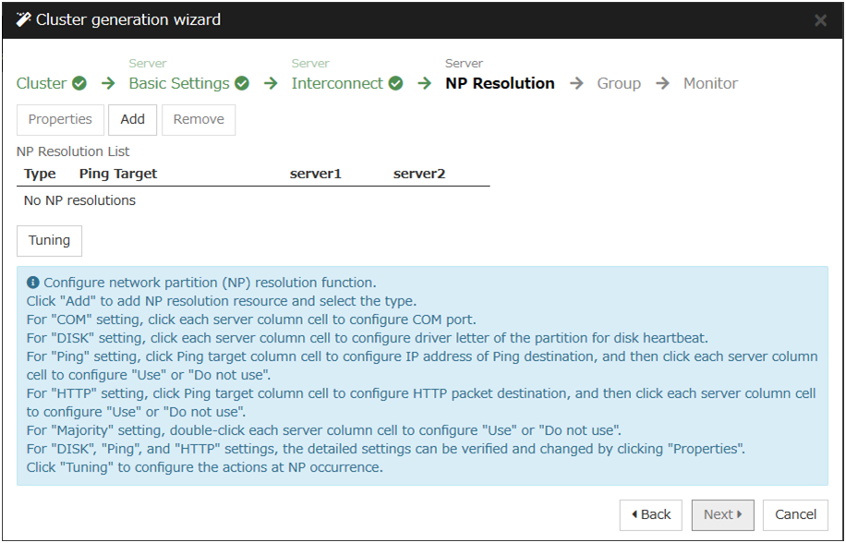Image resolution: width=846 pixels, height=543 pixels.
Task: Go to the Cluster wizard step
Action: pos(42,84)
